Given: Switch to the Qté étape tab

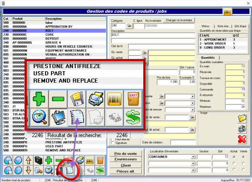Looking at the screenshot, I should click(241, 26).
